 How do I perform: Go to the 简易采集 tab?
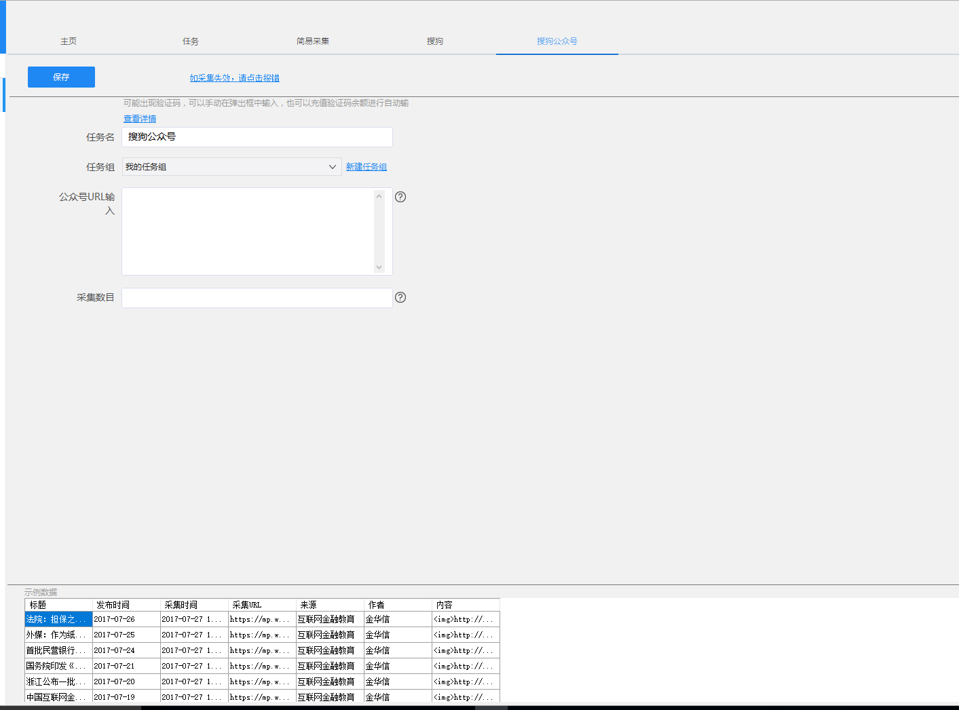tap(313, 41)
